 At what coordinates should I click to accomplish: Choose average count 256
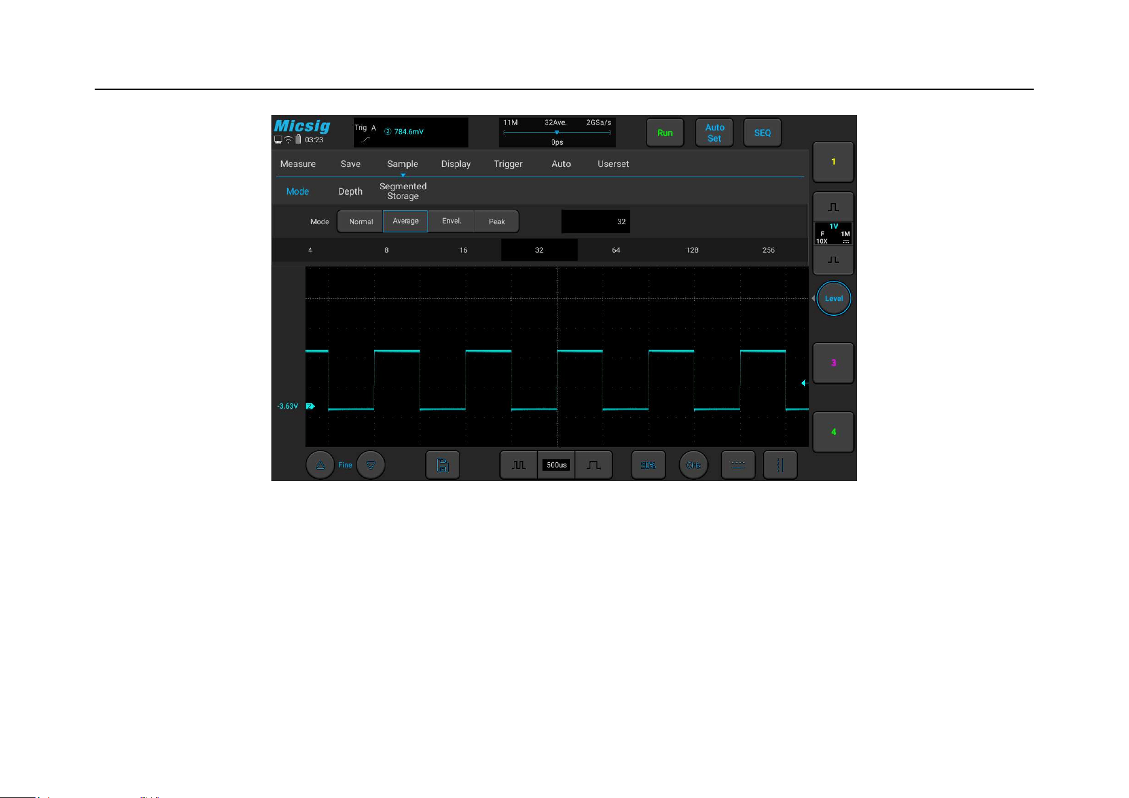(x=768, y=250)
